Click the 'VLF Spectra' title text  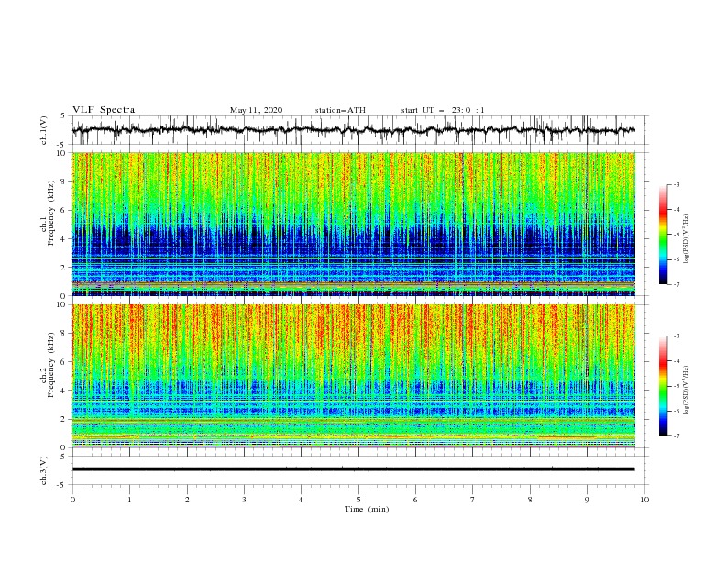click(x=104, y=110)
